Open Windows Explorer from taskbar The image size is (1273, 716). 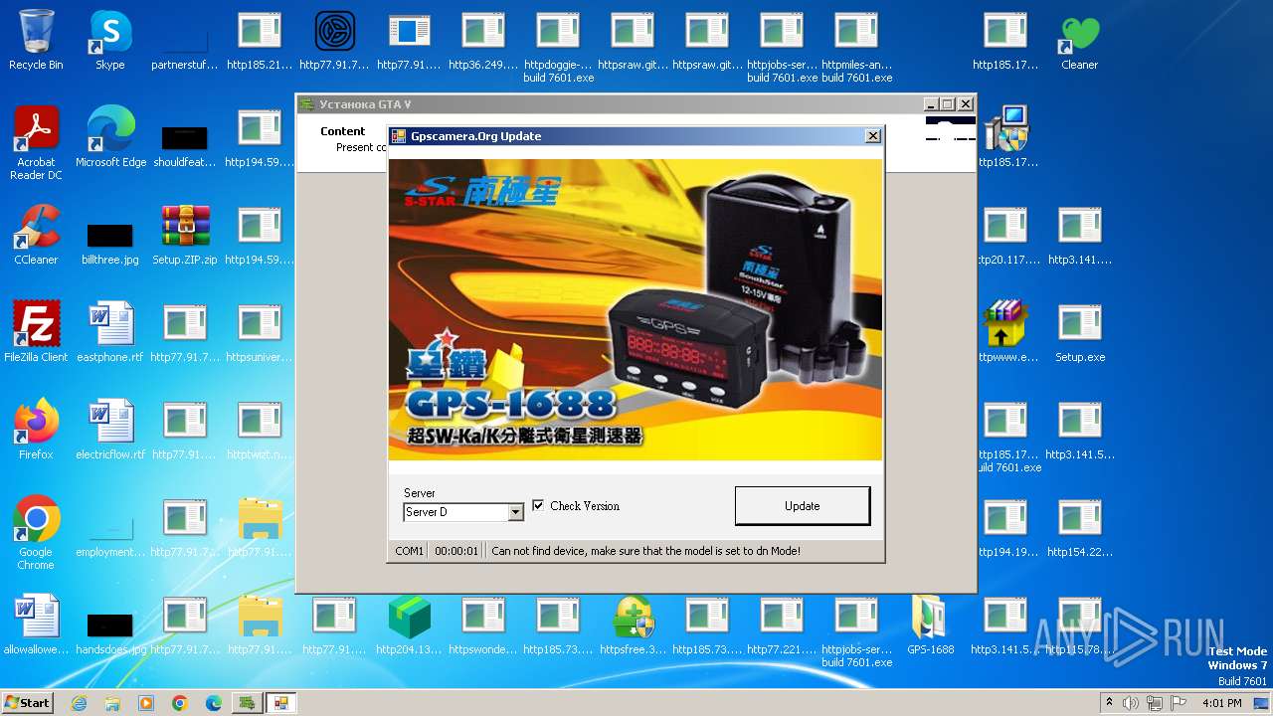pos(112,702)
